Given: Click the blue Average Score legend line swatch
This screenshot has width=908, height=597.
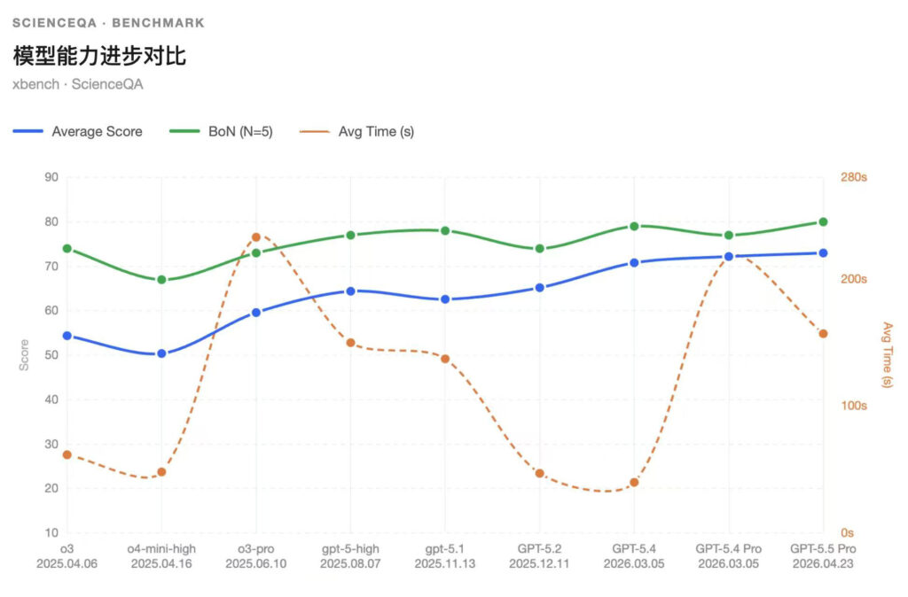Looking at the screenshot, I should [x=28, y=131].
